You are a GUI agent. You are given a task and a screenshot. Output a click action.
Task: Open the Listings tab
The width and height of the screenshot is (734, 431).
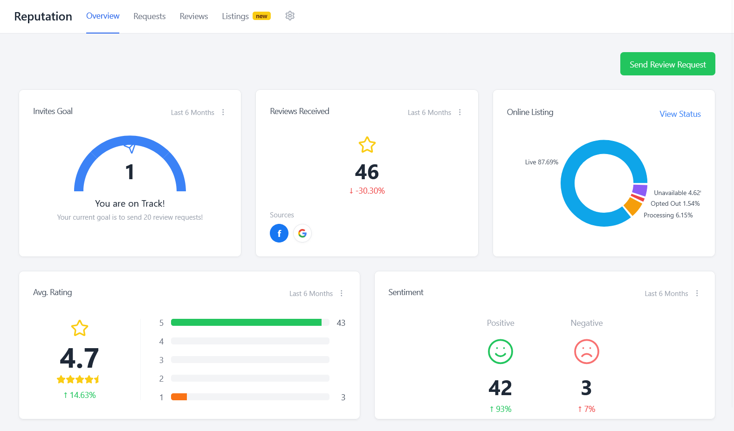(235, 16)
